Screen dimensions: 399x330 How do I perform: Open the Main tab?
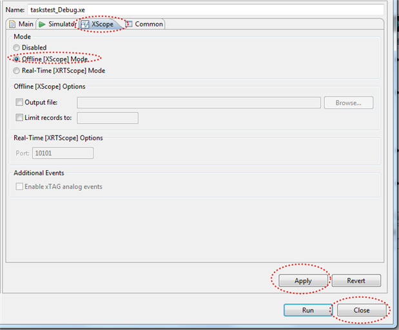pyautogui.click(x=21, y=24)
